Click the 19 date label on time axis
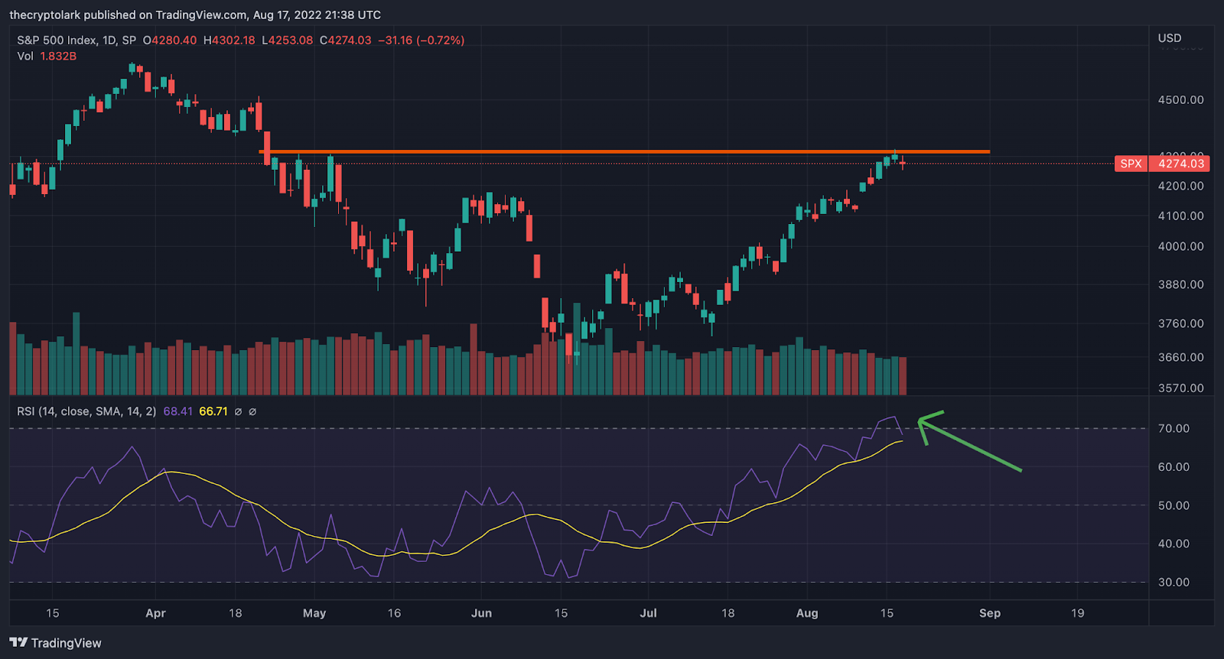Viewport: 1224px width, 659px height. click(1077, 613)
